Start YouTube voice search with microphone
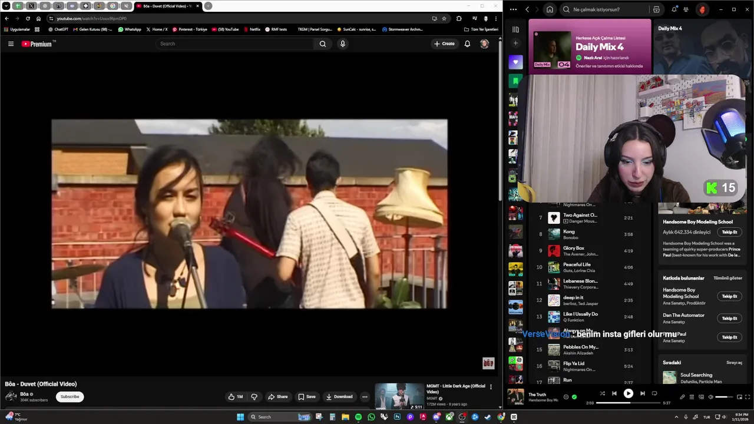754x424 pixels. pos(343,44)
